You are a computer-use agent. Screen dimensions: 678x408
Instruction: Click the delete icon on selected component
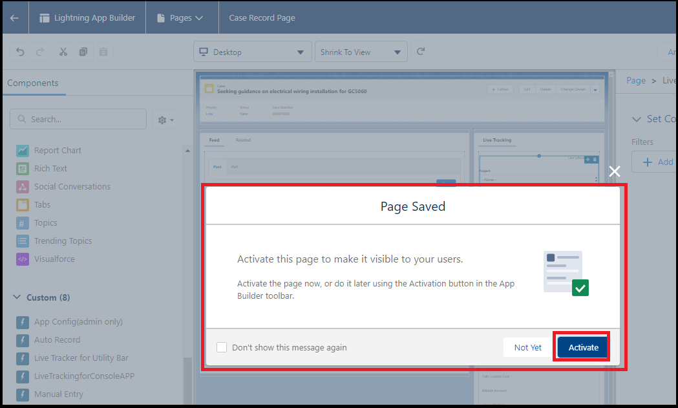[595, 160]
